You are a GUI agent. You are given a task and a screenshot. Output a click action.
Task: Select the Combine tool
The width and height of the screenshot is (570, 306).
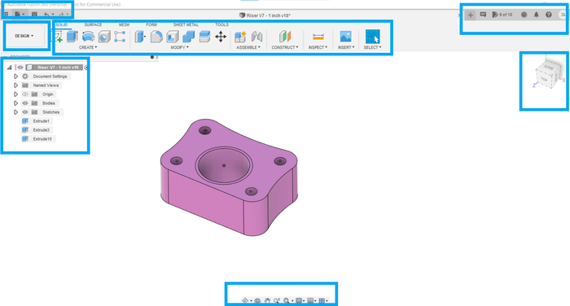click(x=188, y=37)
